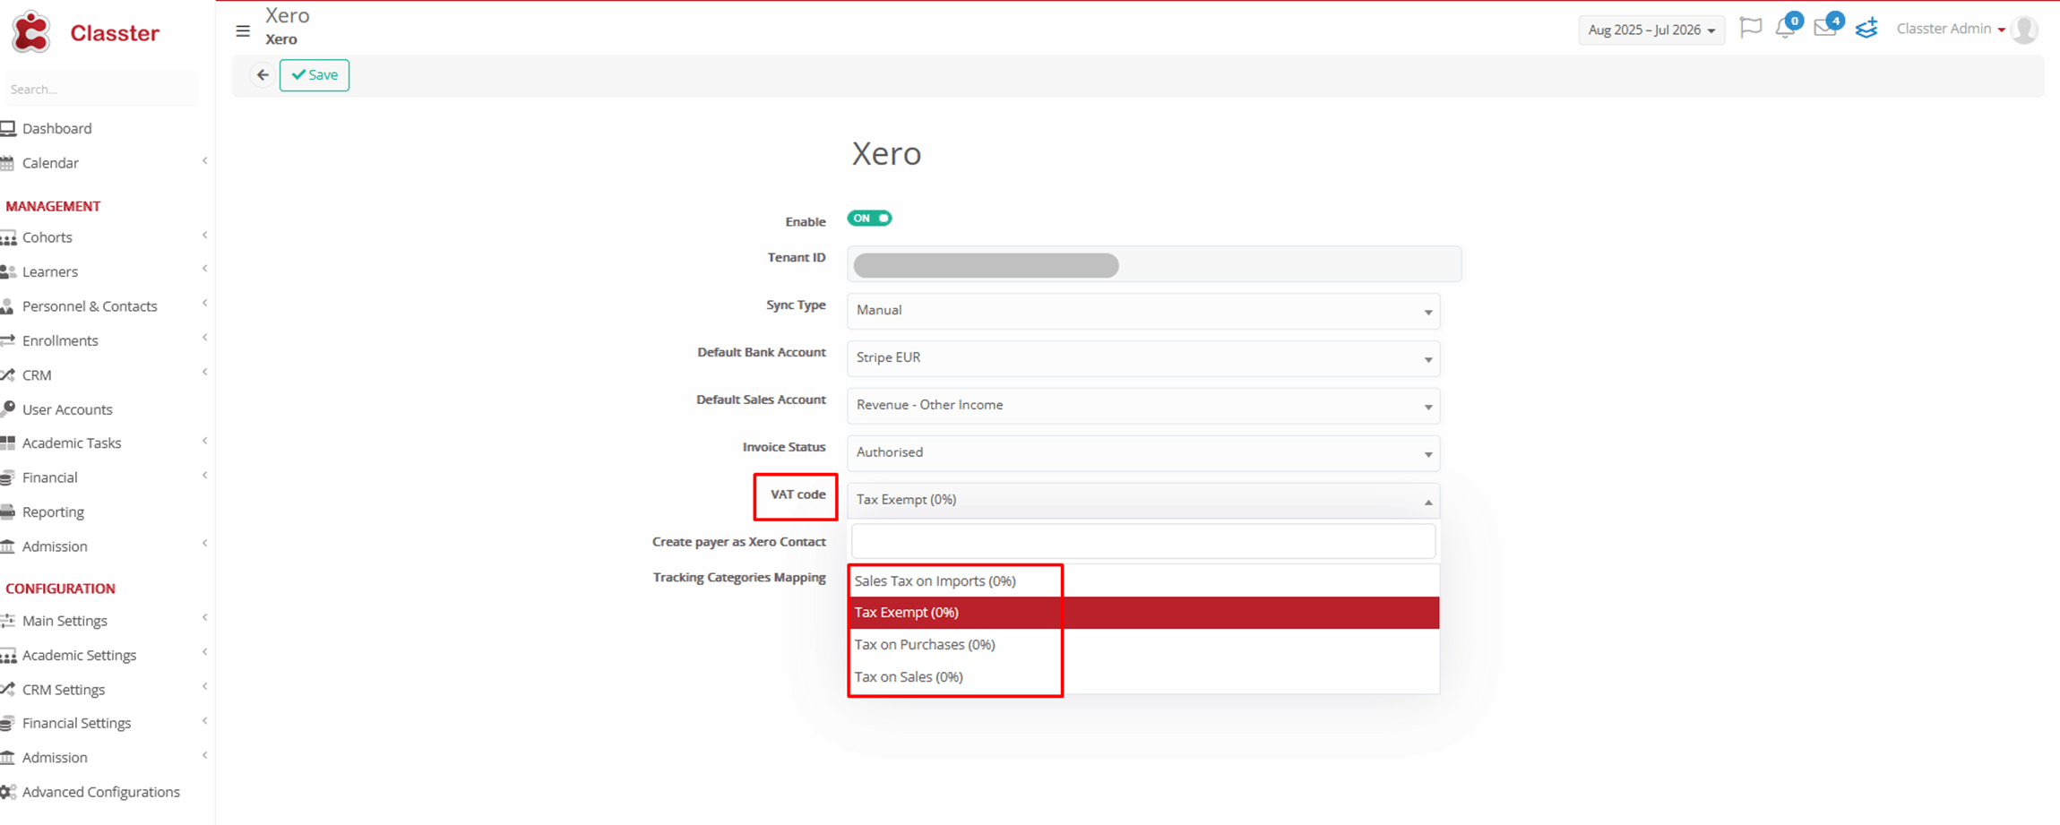Click the Academic Tasks grid icon

(8, 443)
